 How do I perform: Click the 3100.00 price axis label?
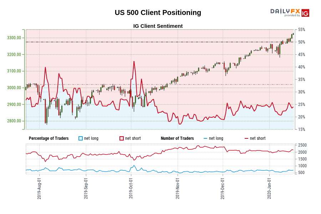click(14, 71)
